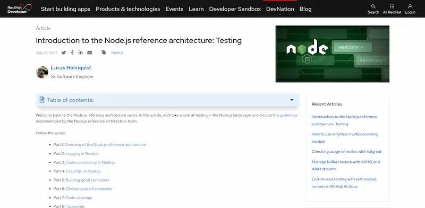The height and width of the screenshot is (208, 425).
Task: Click the Article label above title
Action: point(44,28)
